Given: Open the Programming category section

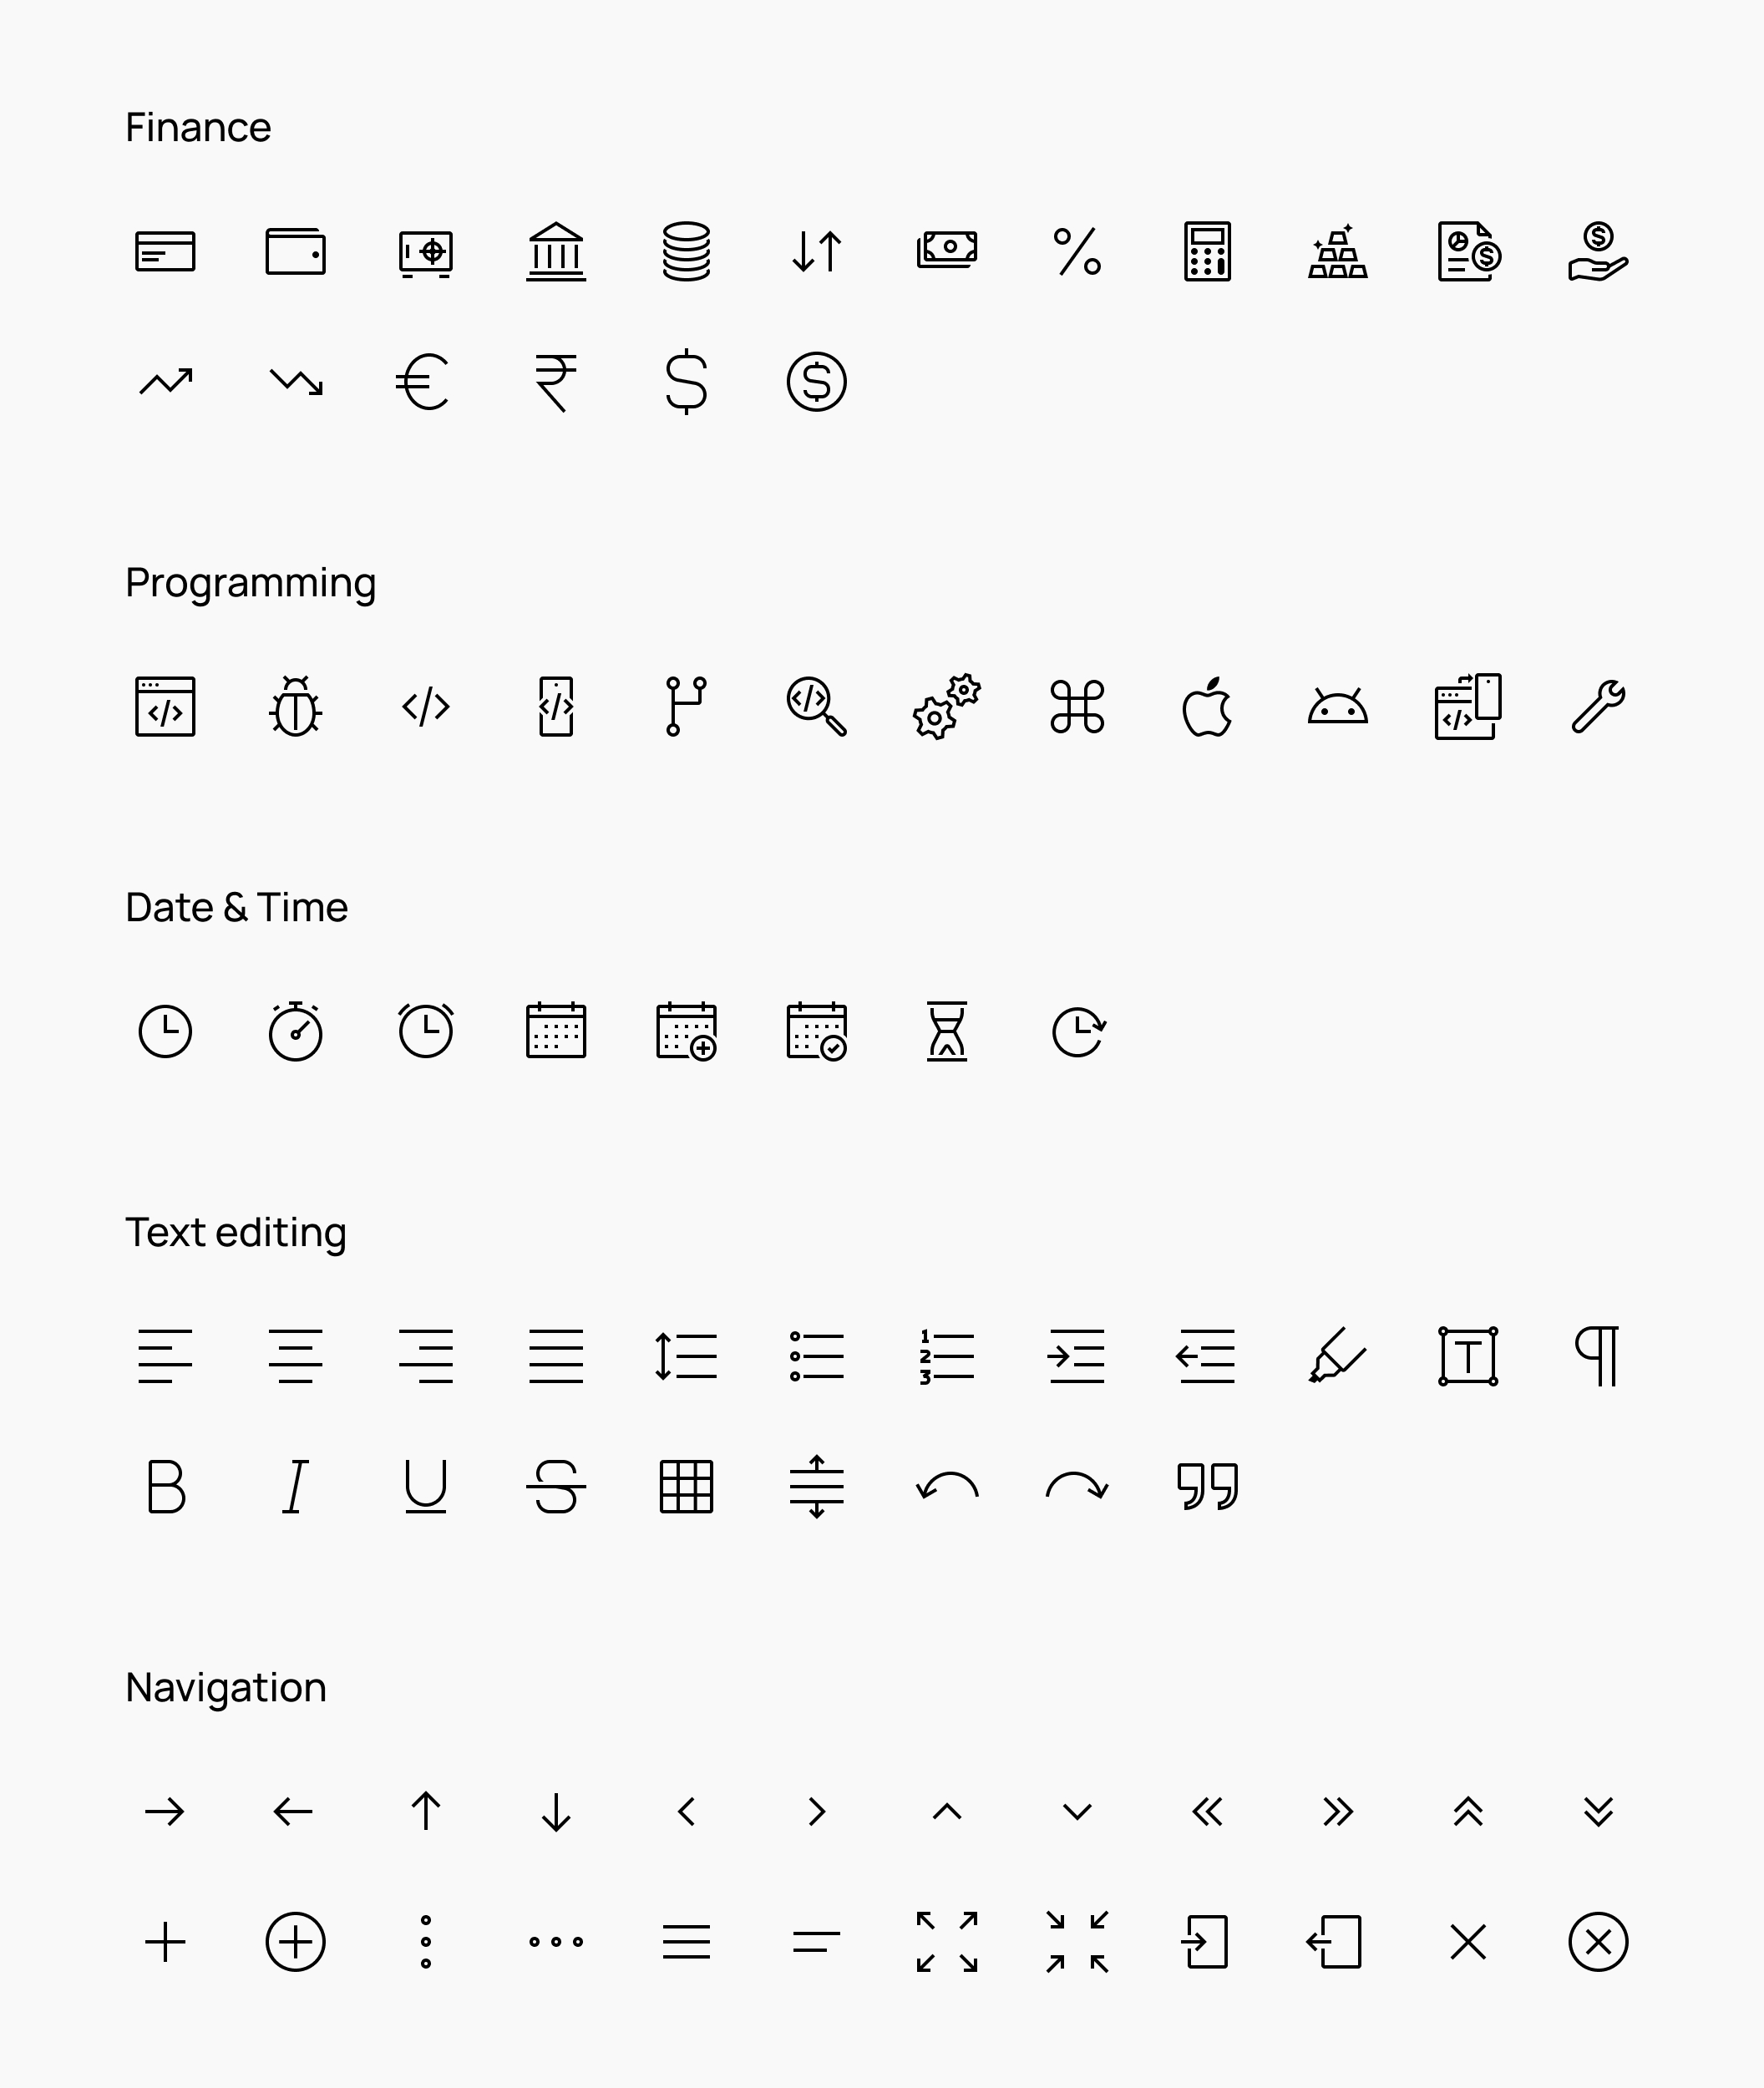Looking at the screenshot, I should tap(252, 583).
